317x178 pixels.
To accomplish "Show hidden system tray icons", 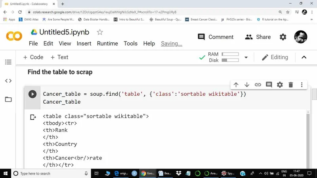I will click(x=260, y=173).
